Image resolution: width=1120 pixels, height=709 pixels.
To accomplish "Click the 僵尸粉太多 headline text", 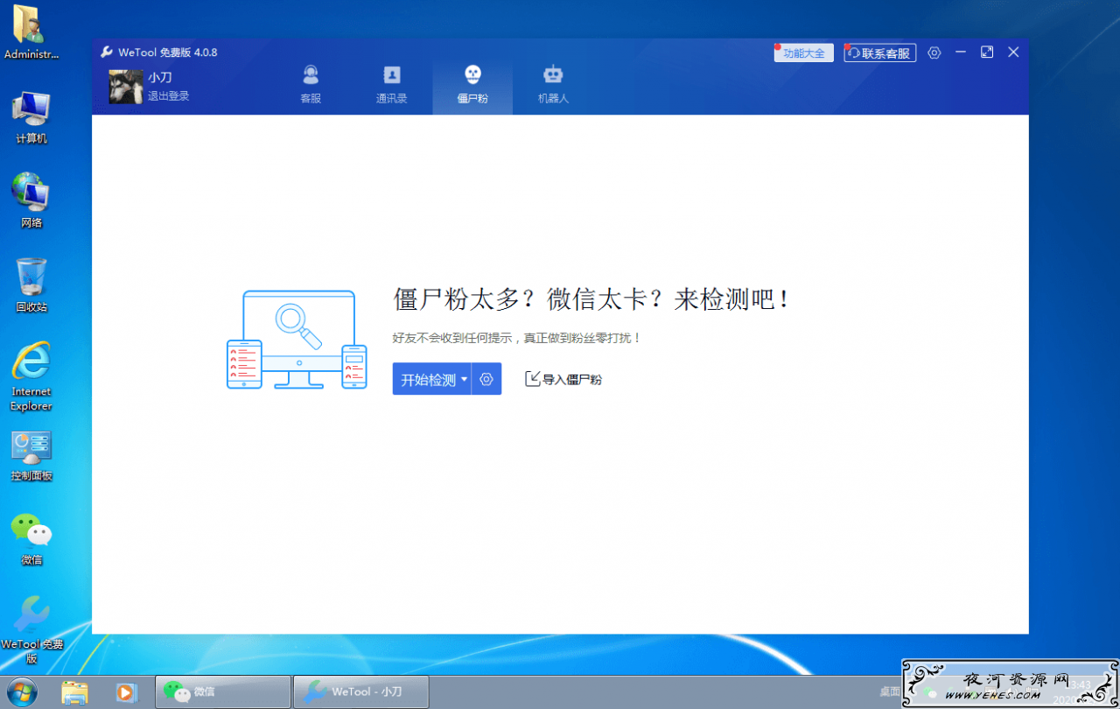I will tap(593, 299).
